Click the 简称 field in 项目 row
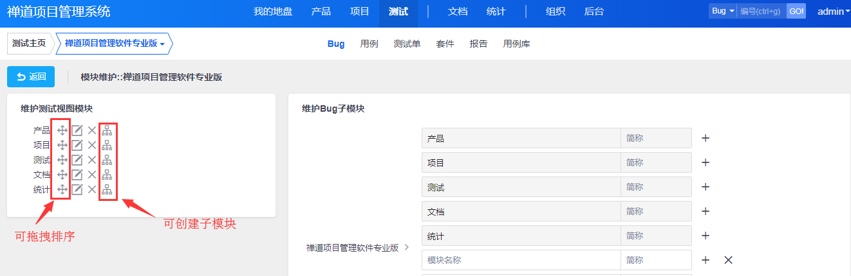The height and width of the screenshot is (276, 851). point(656,162)
